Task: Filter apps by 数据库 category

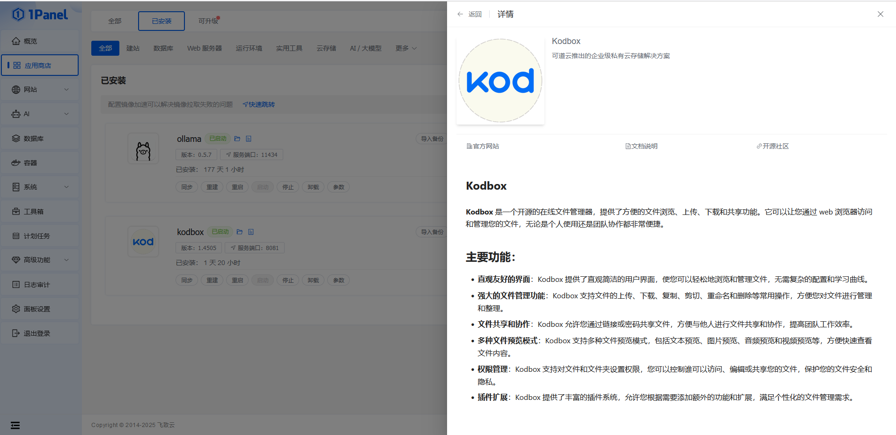Action: [x=163, y=48]
